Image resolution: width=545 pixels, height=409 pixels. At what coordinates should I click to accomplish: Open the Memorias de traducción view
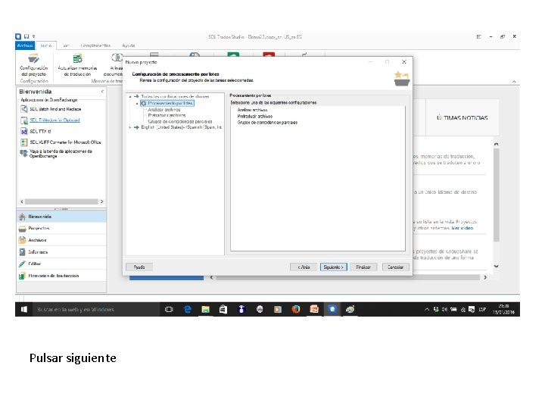[x=61, y=276]
